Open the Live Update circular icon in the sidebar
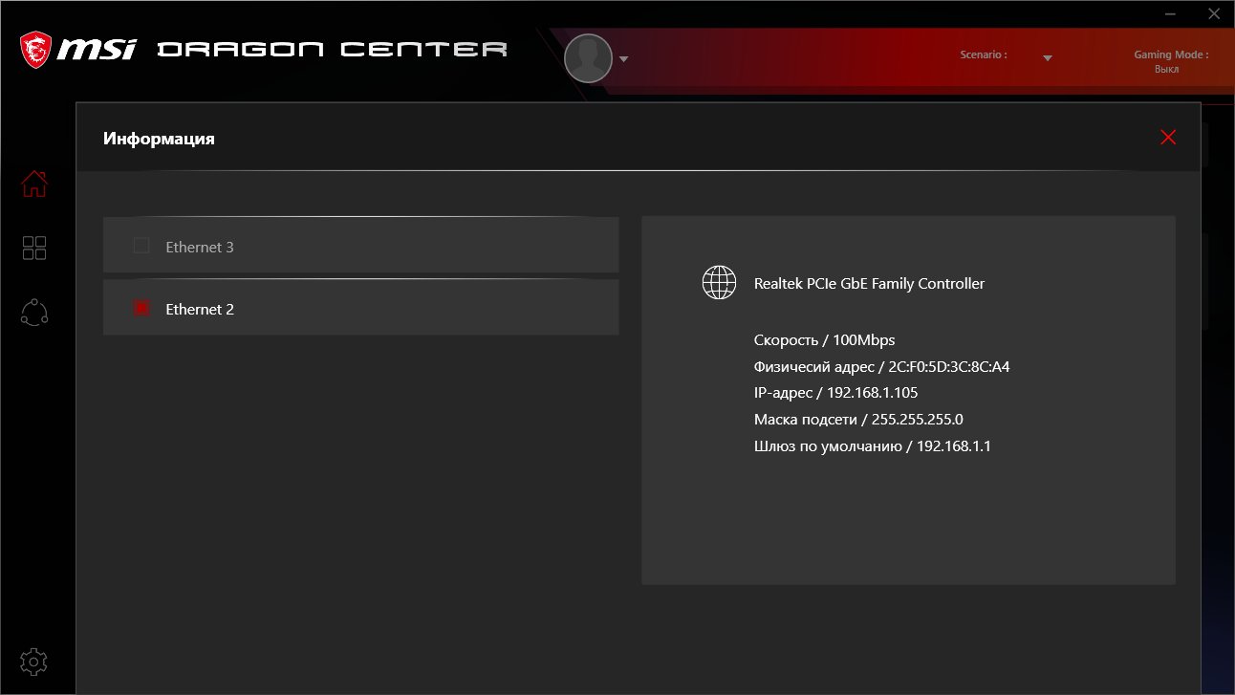Viewport: 1235px width, 695px height. point(34,313)
